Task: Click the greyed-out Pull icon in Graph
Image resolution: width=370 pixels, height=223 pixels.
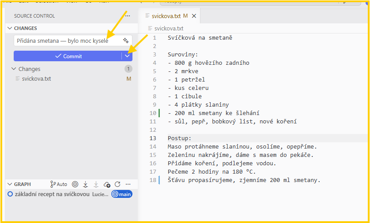Action: point(96,184)
